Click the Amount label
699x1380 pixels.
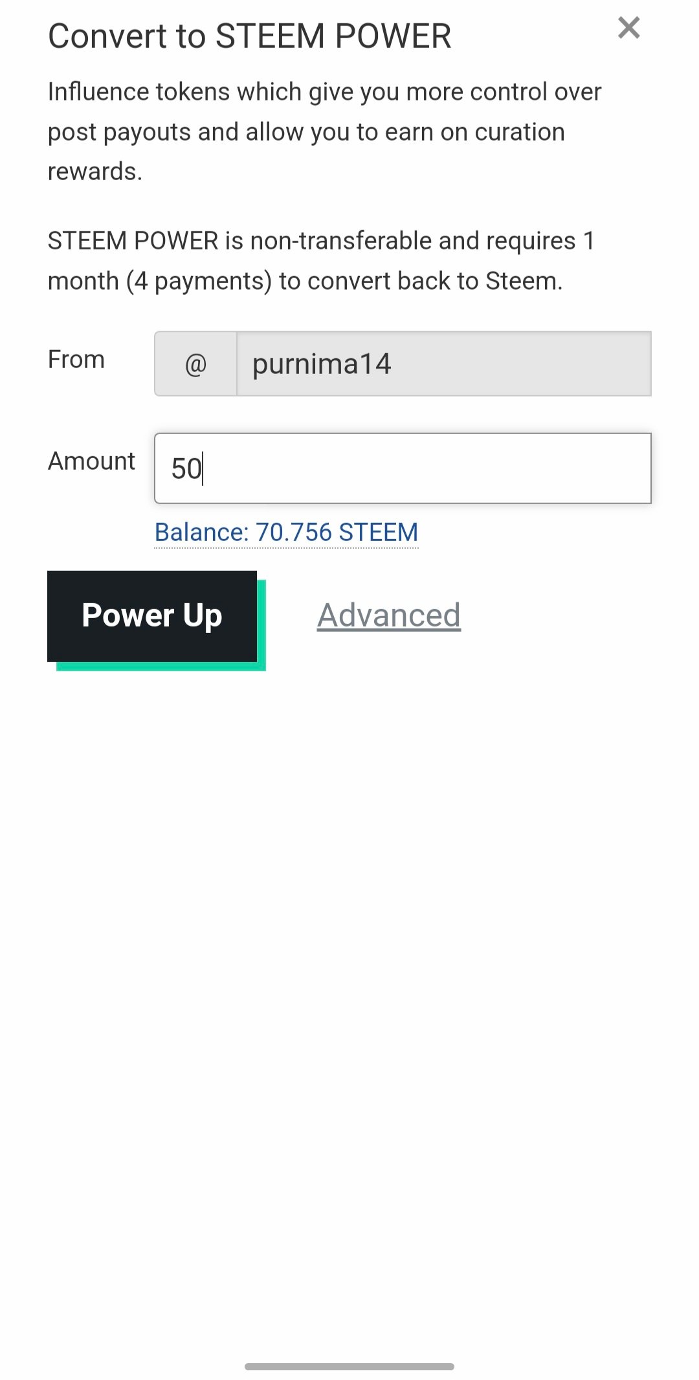(x=91, y=461)
